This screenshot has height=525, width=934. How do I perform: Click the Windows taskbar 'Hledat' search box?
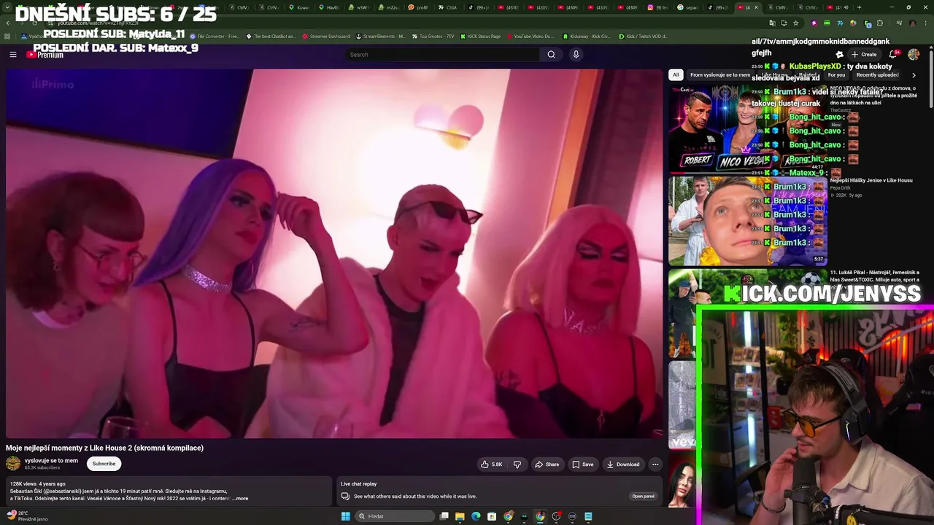click(395, 516)
